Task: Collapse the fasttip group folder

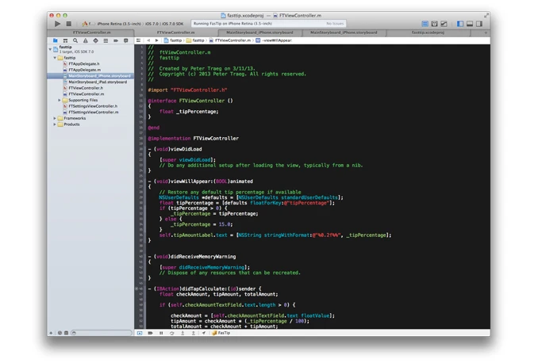Action: (x=55, y=58)
